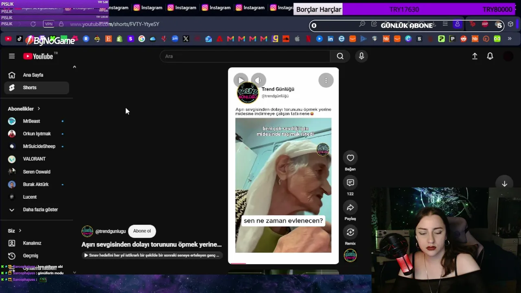Click the browser address bar URL
The height and width of the screenshot is (293, 521).
(114, 24)
